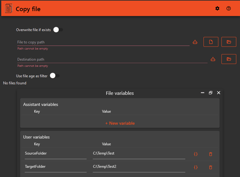This screenshot has height=177, width=240.
Task: Edit the SourceFolder key field
Action: coord(55,153)
